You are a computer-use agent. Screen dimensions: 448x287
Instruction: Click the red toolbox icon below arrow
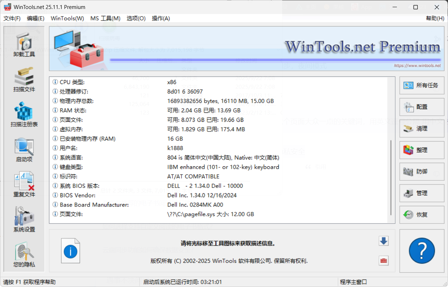[384, 261]
